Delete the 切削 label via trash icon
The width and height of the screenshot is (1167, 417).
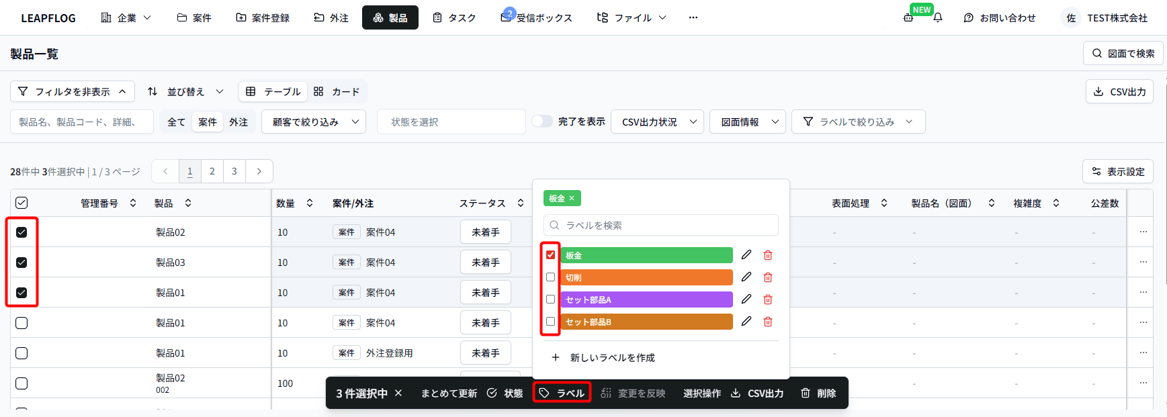tap(768, 277)
